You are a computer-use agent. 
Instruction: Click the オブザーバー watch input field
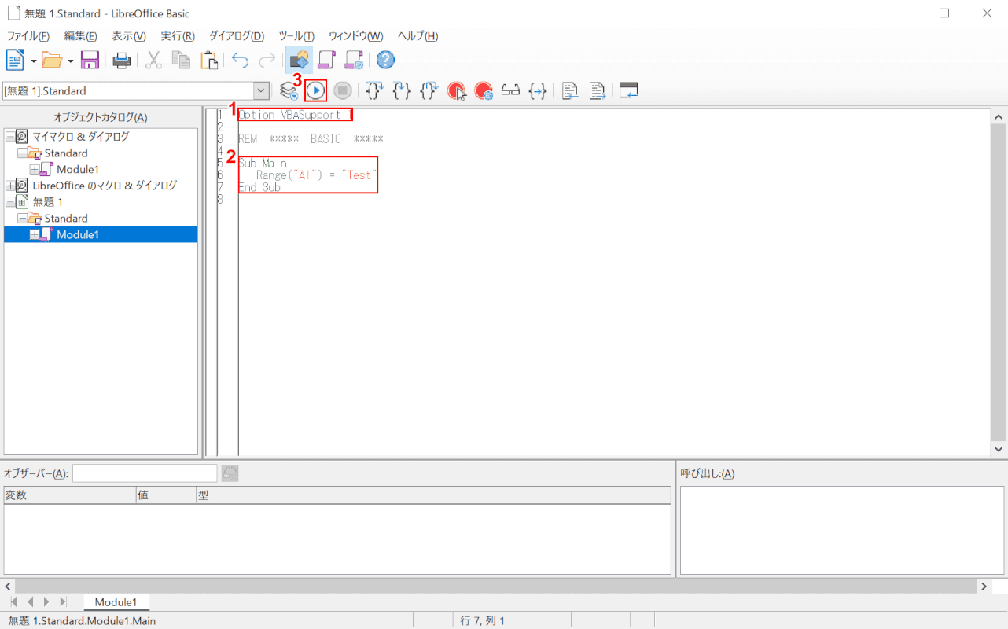coord(145,473)
